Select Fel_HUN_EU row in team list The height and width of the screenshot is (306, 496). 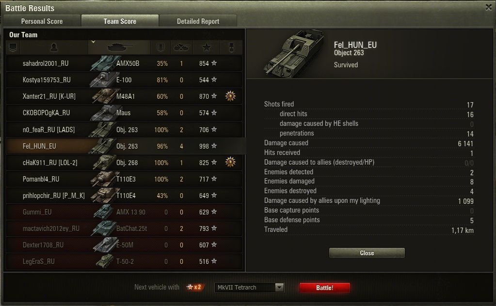[125, 146]
